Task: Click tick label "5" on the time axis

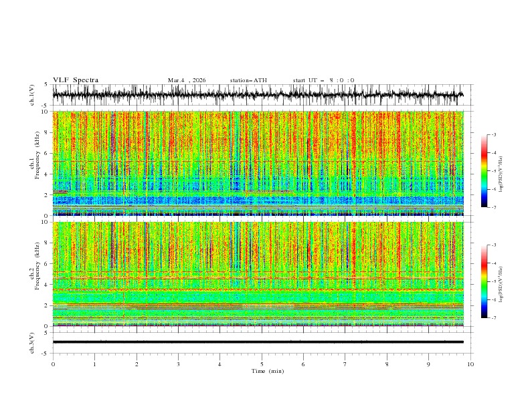Action: pyautogui.click(x=262, y=364)
